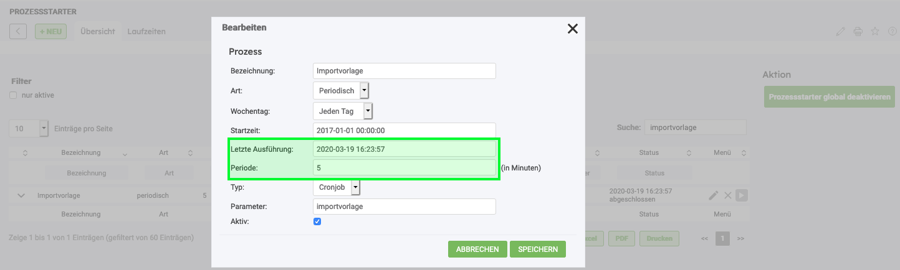Click the printer icon

coord(858,32)
